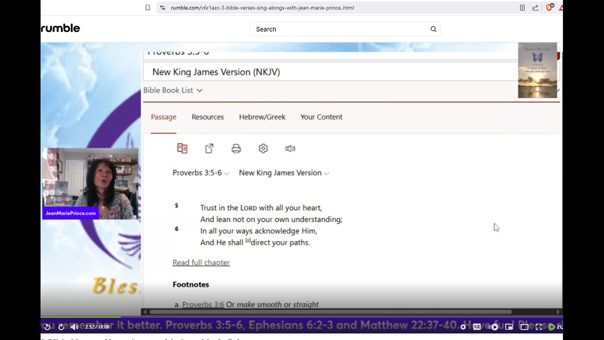Open the Your Content tab
Viewport: 604px width, 340px height.
point(321,117)
